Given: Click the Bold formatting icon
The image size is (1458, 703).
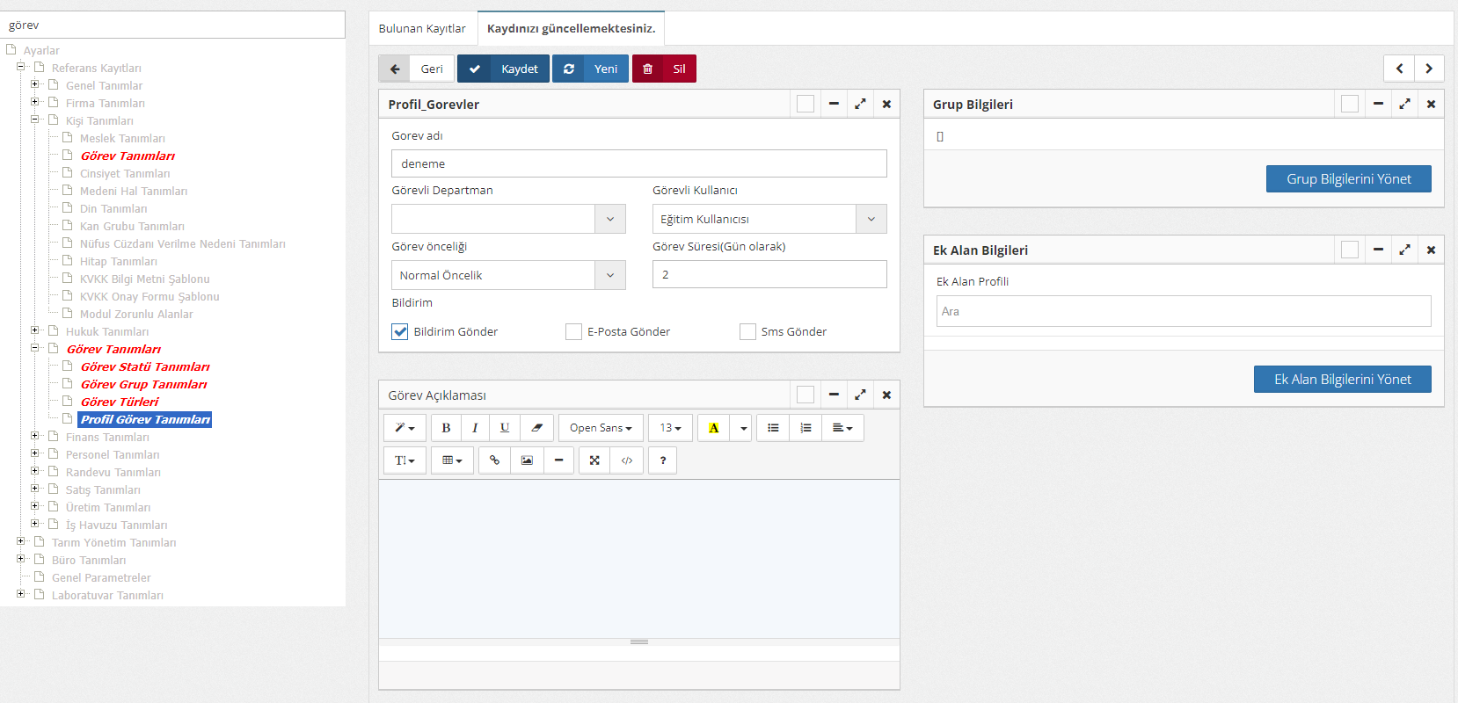Looking at the screenshot, I should (446, 428).
